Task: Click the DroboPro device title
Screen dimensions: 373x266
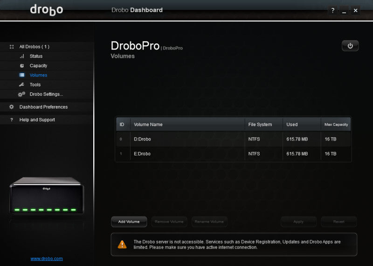Action: (135, 46)
